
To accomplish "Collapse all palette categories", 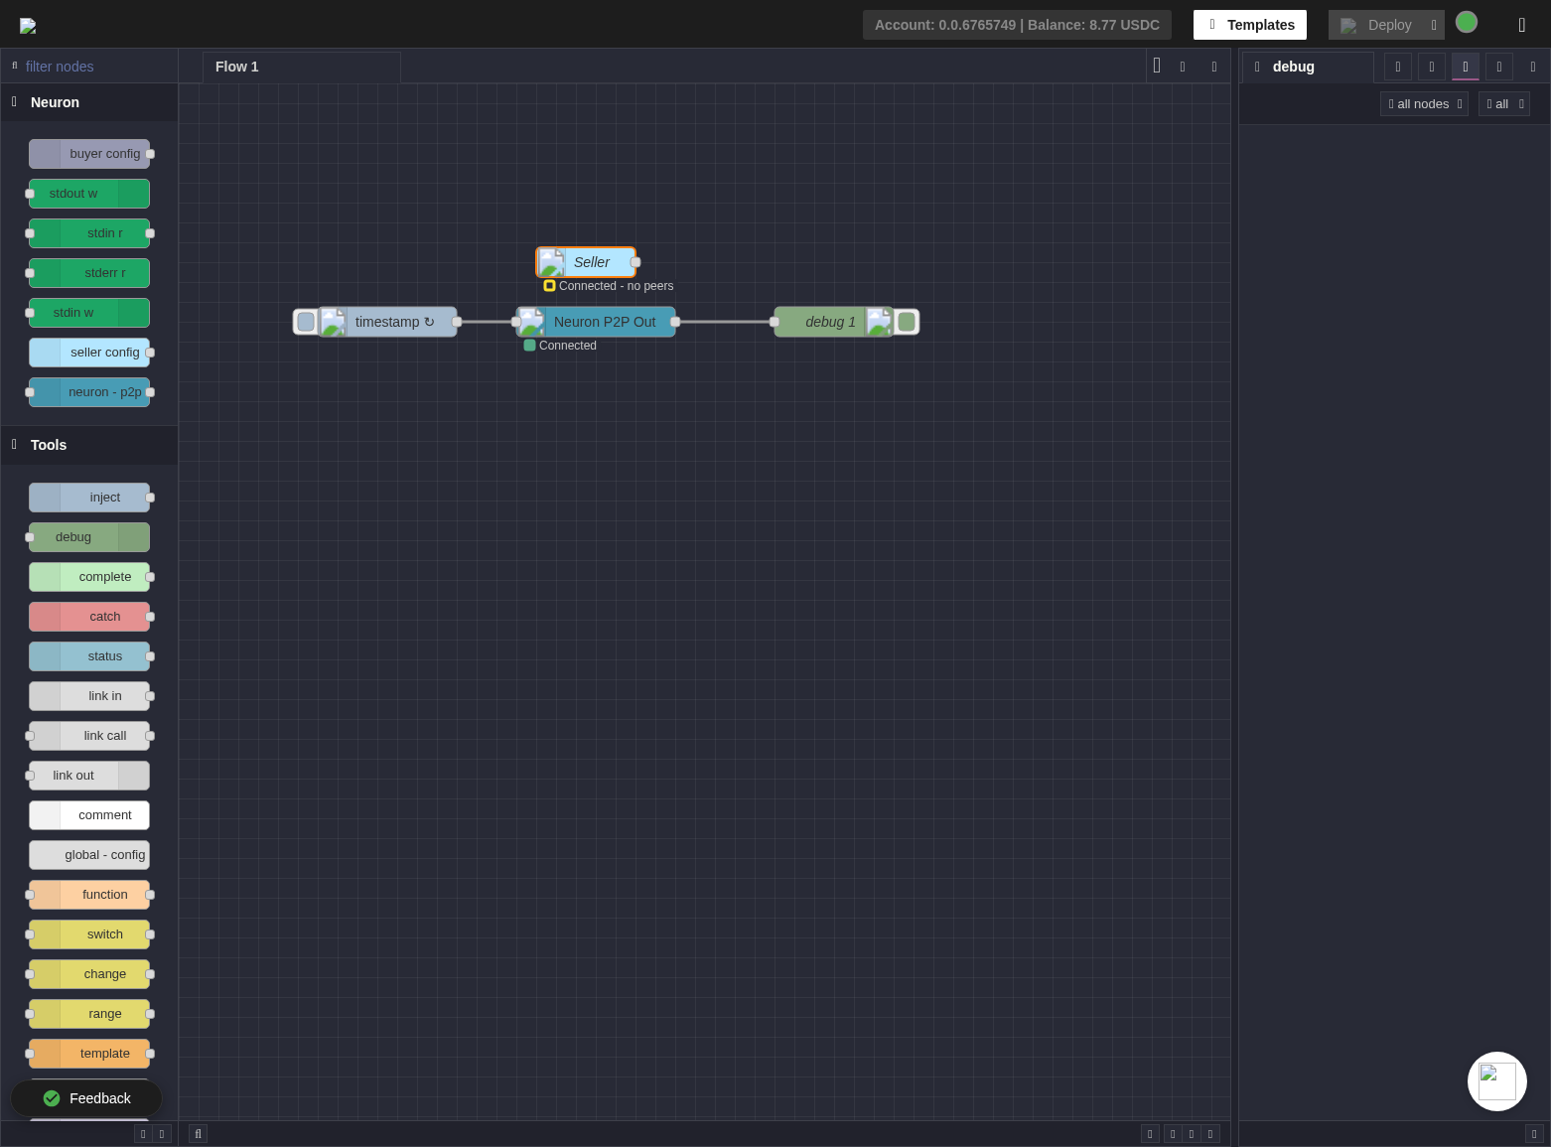I will tap(143, 1133).
